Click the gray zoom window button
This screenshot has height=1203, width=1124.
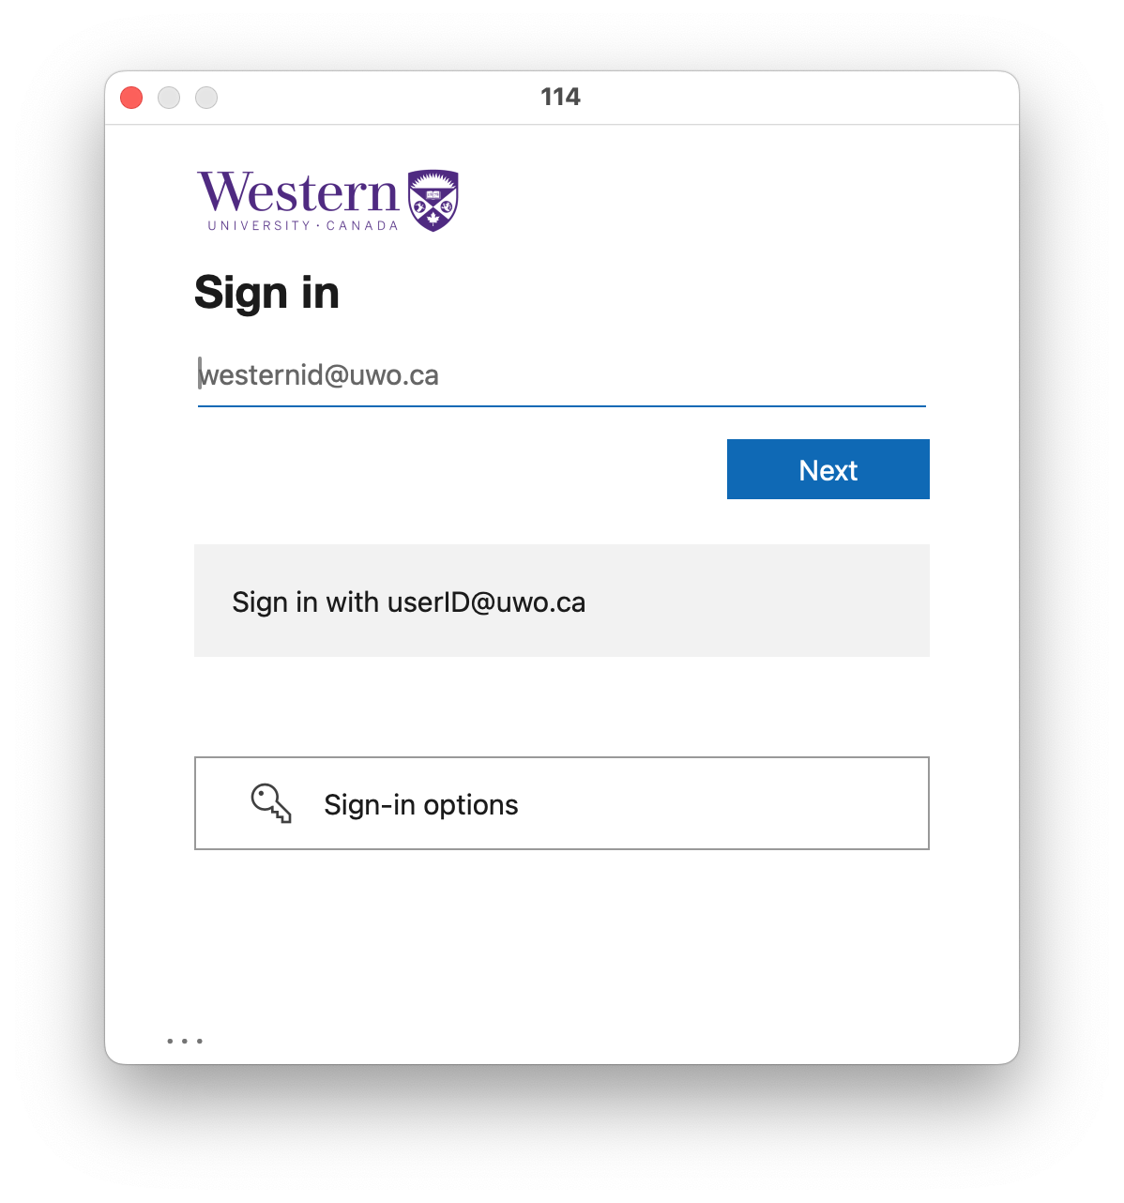pyautogui.click(x=206, y=98)
